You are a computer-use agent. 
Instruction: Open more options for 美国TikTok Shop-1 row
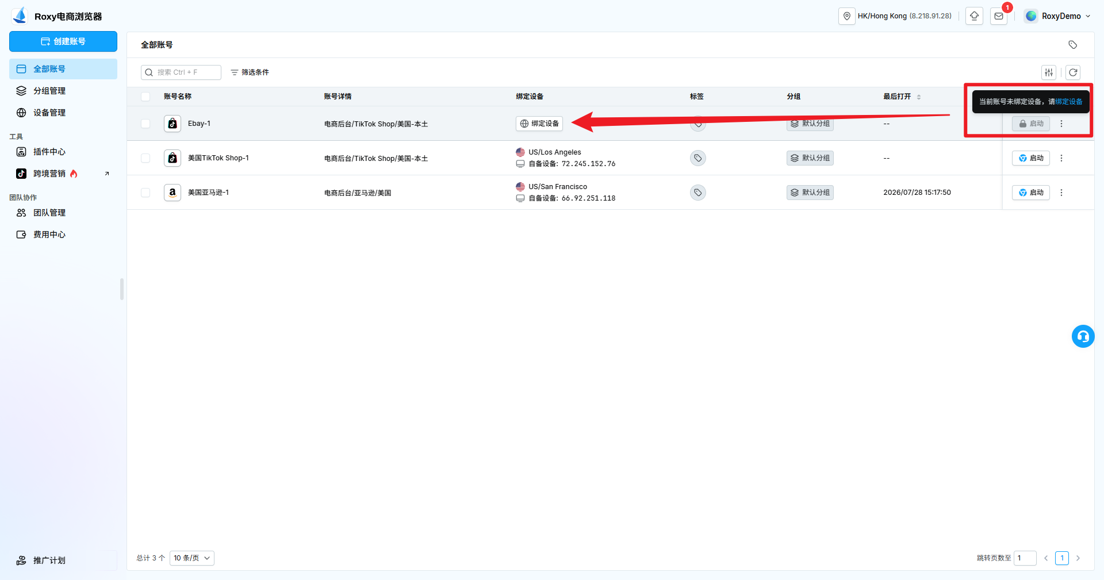pos(1061,158)
